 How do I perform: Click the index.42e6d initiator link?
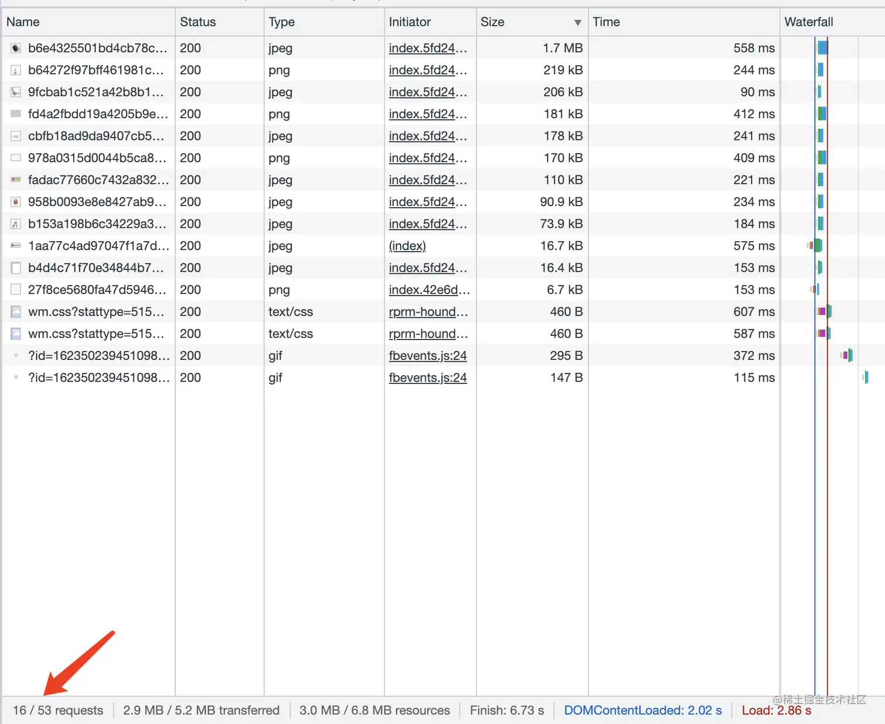point(429,290)
